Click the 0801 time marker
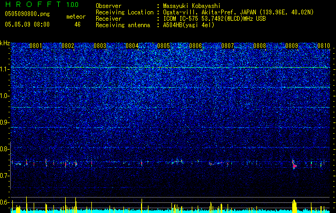 pyautogui.click(x=36, y=46)
